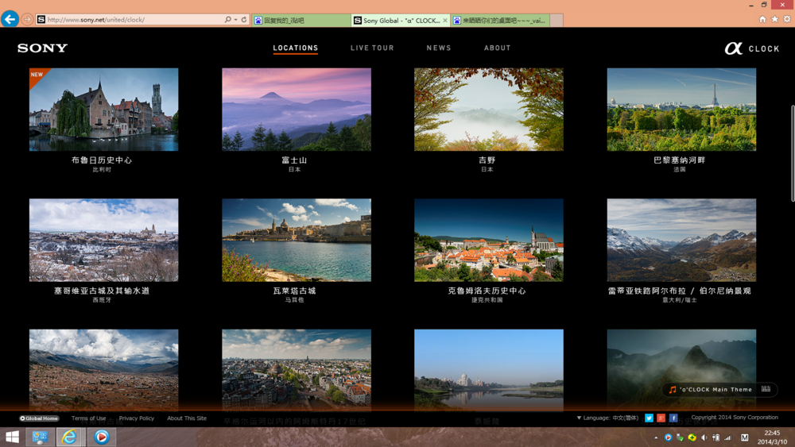This screenshot has width=795, height=447.
Task: Click the tray volume speaker icon
Action: tap(704, 437)
